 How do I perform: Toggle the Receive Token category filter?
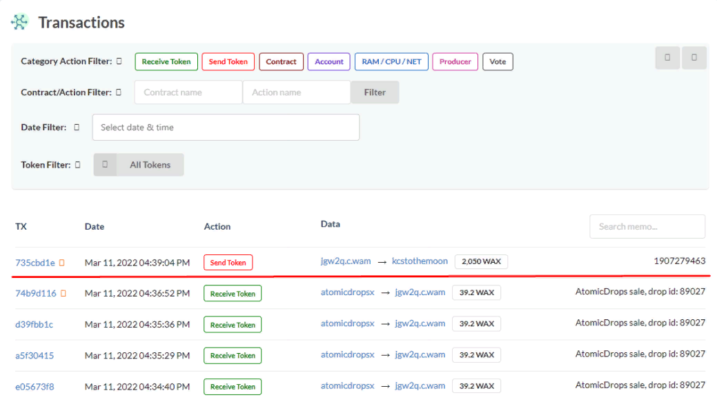coord(166,61)
